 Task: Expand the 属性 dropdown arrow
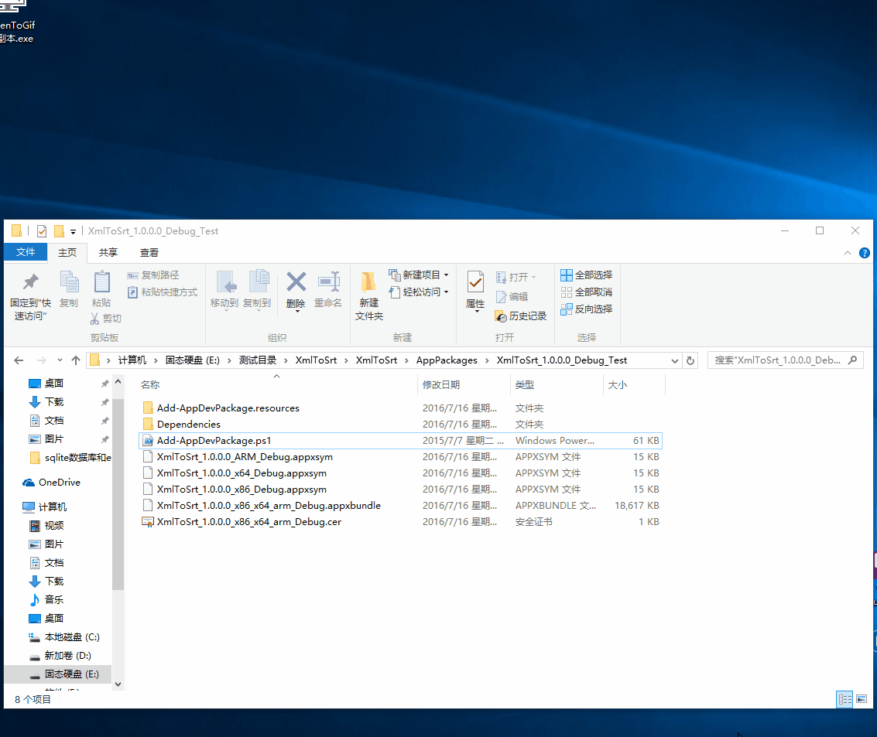477,311
